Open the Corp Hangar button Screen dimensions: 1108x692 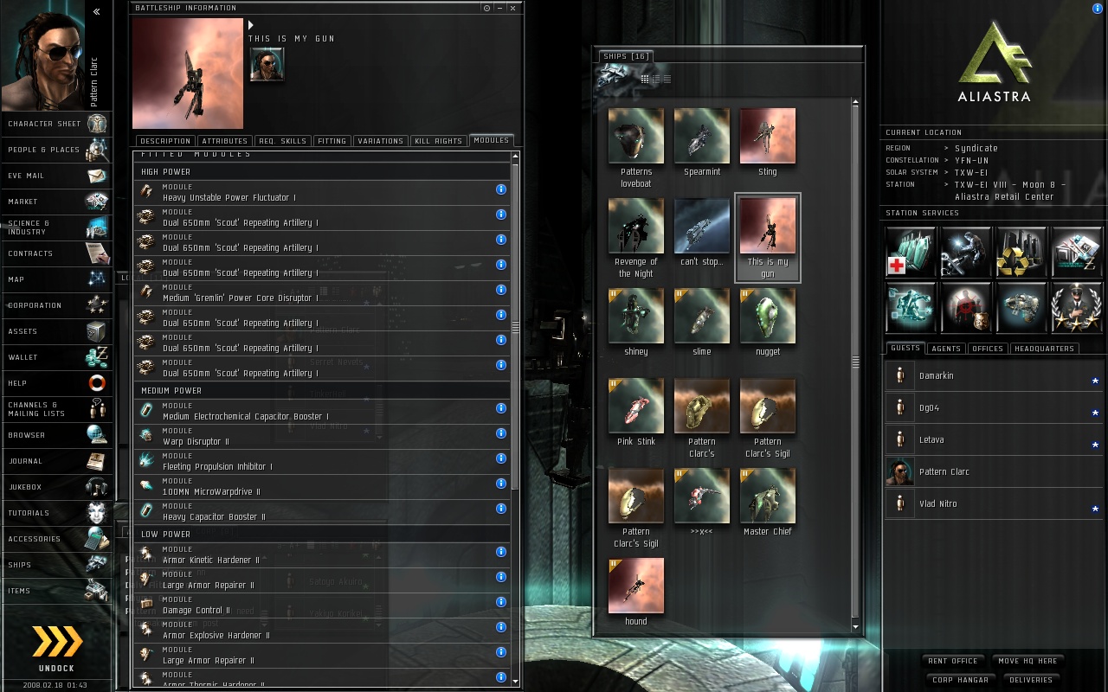coord(959,680)
